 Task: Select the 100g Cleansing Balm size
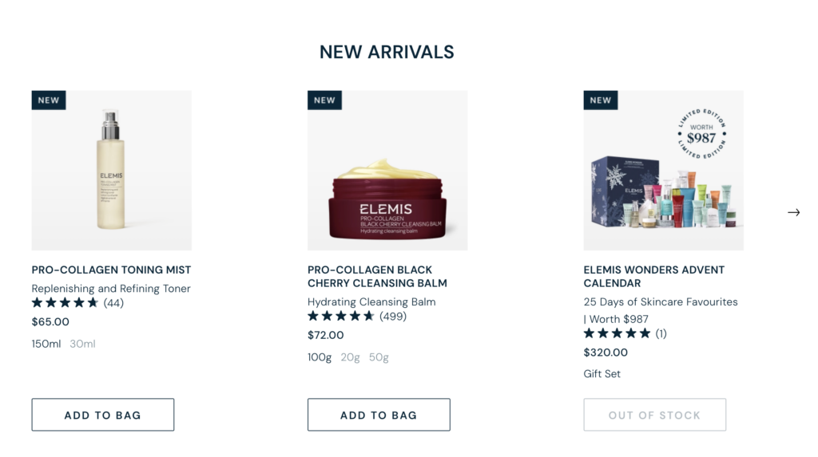coord(320,357)
